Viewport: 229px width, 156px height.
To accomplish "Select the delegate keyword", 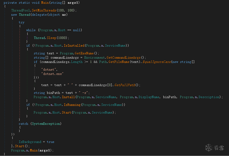I will tap(39, 15).
